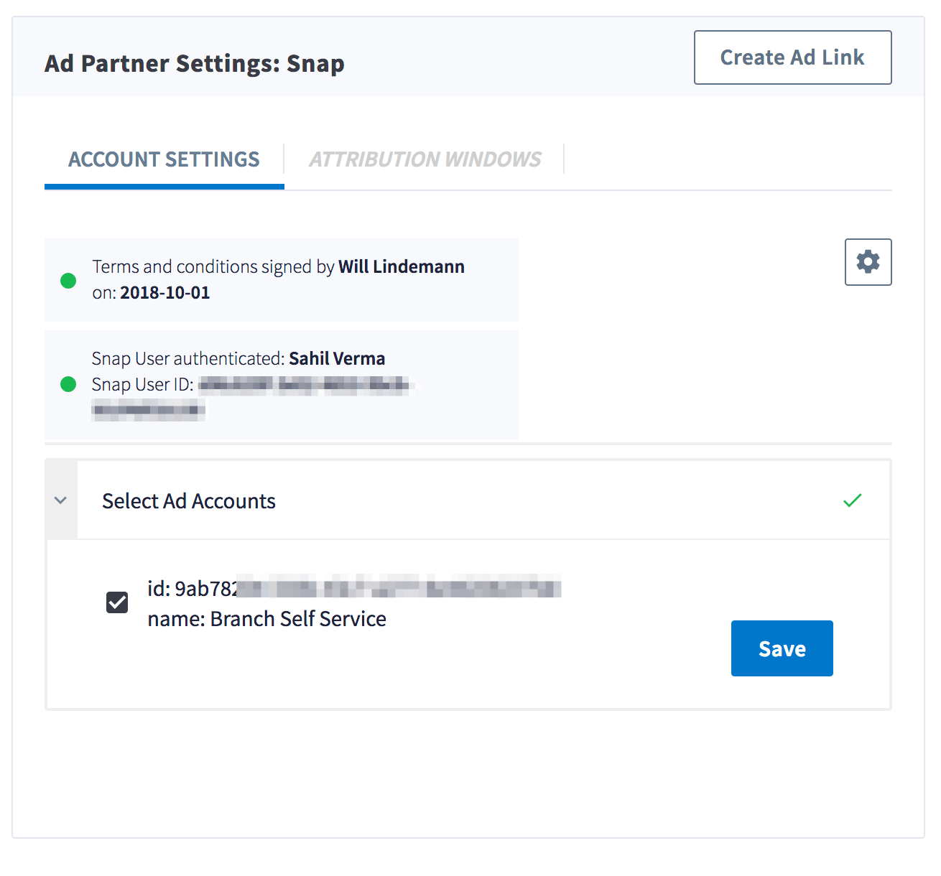Open the Attribution Windows tab
This screenshot has height=876, width=941.
pos(425,159)
